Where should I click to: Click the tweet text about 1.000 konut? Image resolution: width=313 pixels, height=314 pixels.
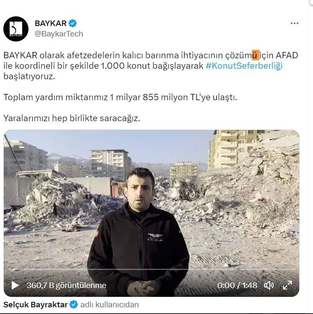[x=151, y=66]
